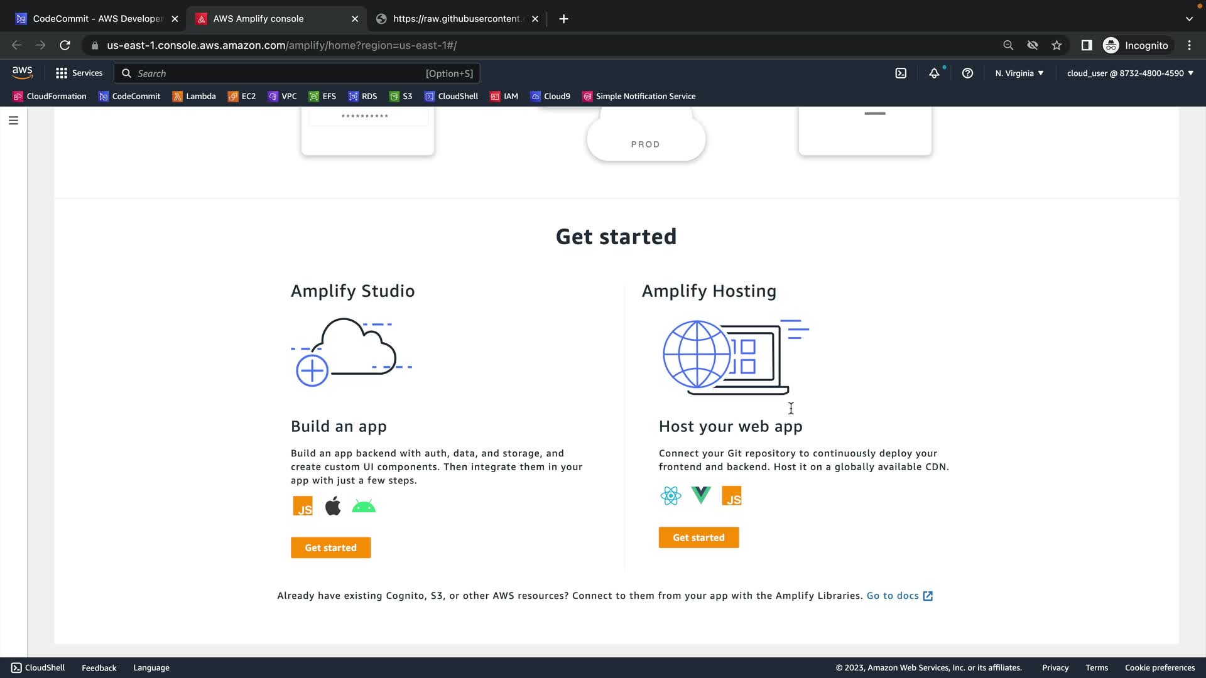This screenshot has height=678, width=1206.
Task: Click the help question mark icon
Action: 967,73
